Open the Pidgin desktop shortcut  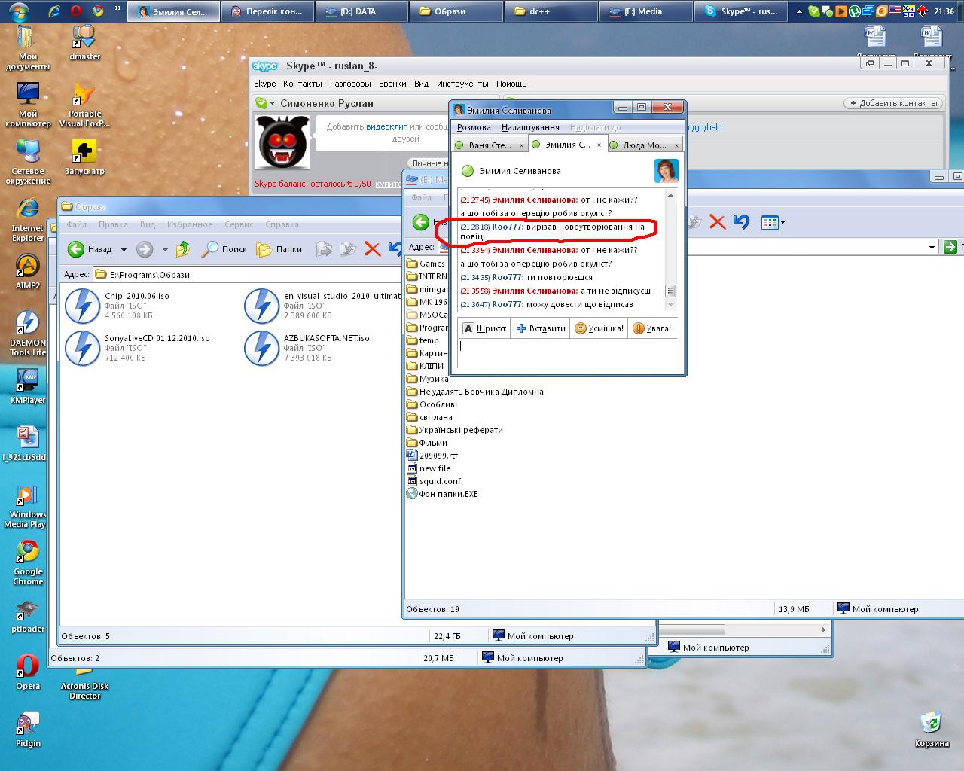tap(28, 729)
